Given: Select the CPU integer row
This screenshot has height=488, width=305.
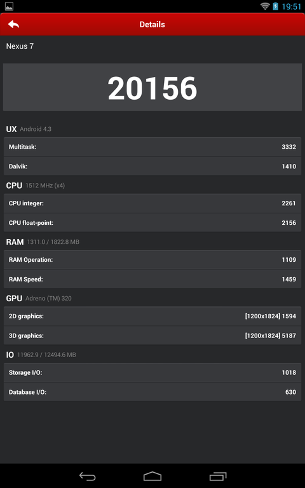Looking at the screenshot, I should click(152, 203).
